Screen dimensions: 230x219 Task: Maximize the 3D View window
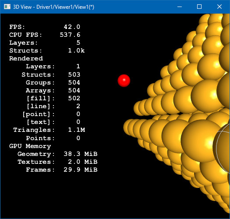tap(199, 7)
